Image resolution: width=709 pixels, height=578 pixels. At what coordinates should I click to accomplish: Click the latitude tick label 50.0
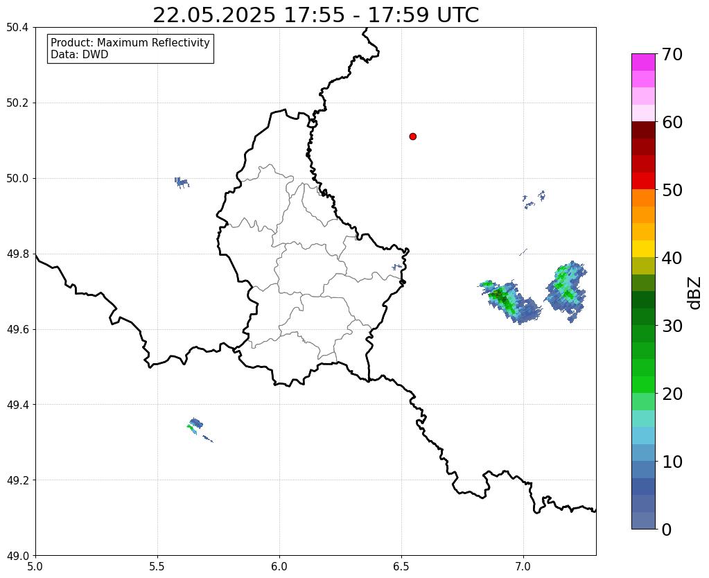pos(17,179)
